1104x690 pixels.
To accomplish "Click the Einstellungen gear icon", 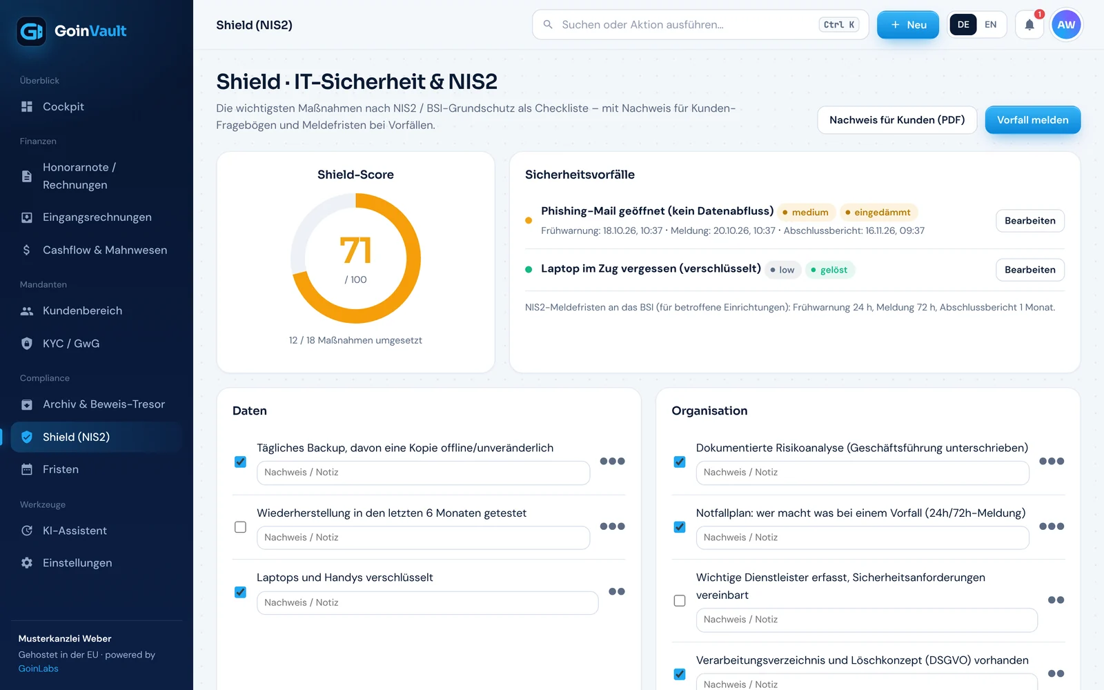I will [x=27, y=563].
